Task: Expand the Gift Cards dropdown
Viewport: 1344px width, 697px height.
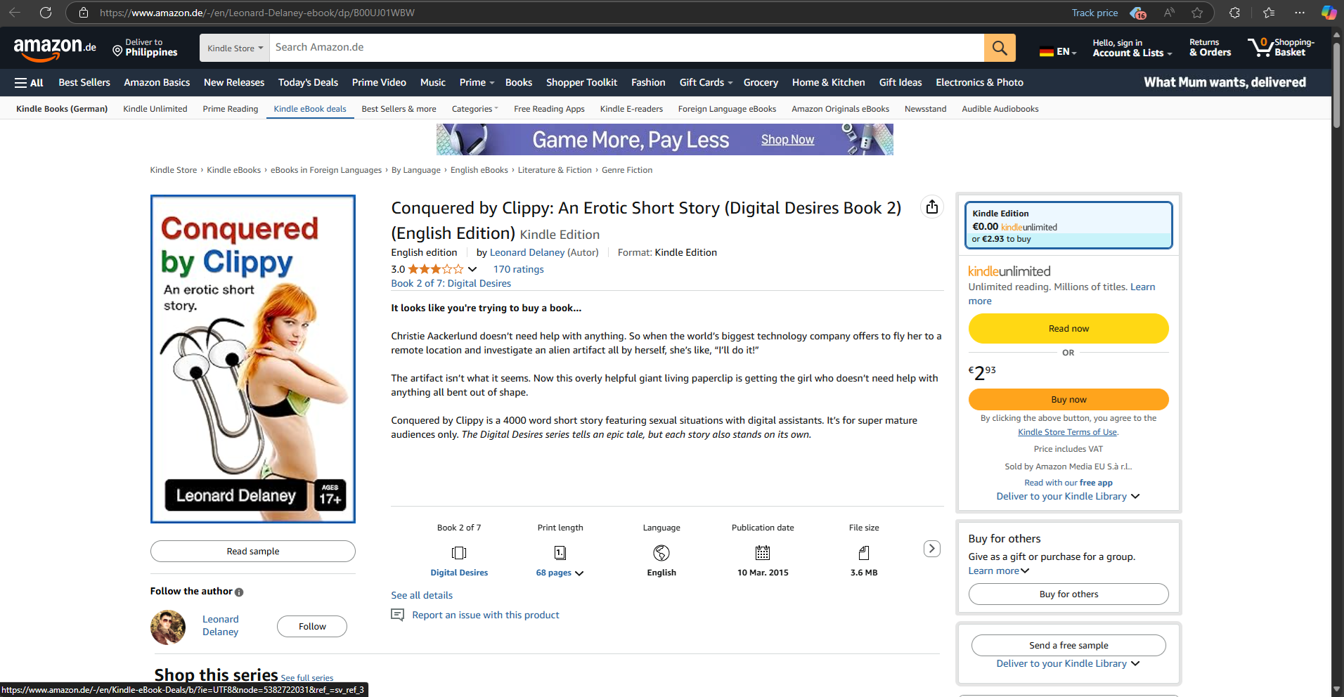Action: 706,82
